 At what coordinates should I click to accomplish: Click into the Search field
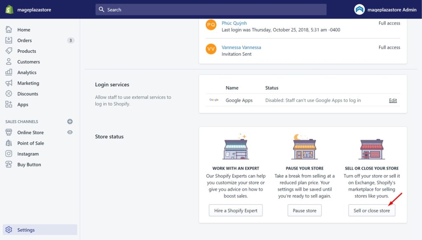click(210, 9)
